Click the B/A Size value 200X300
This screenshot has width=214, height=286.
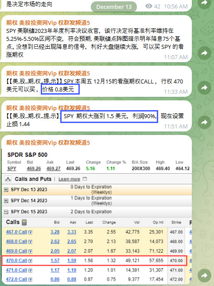[141, 169]
